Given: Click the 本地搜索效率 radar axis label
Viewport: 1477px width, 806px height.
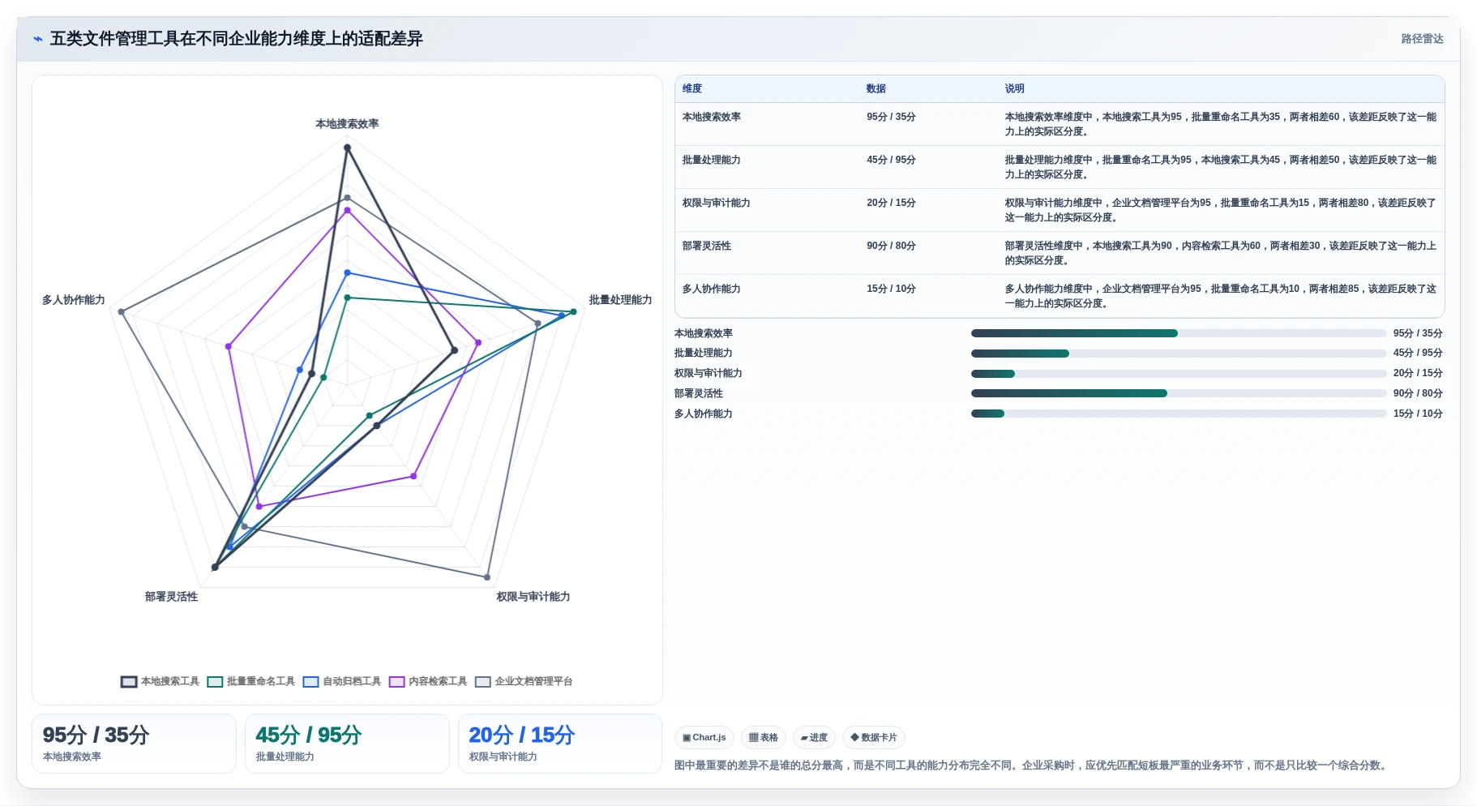Looking at the screenshot, I should pos(347,124).
